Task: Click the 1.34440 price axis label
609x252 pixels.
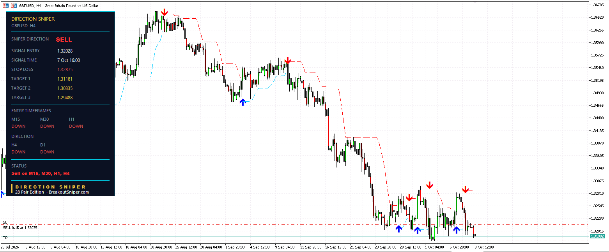Action: click(598, 118)
